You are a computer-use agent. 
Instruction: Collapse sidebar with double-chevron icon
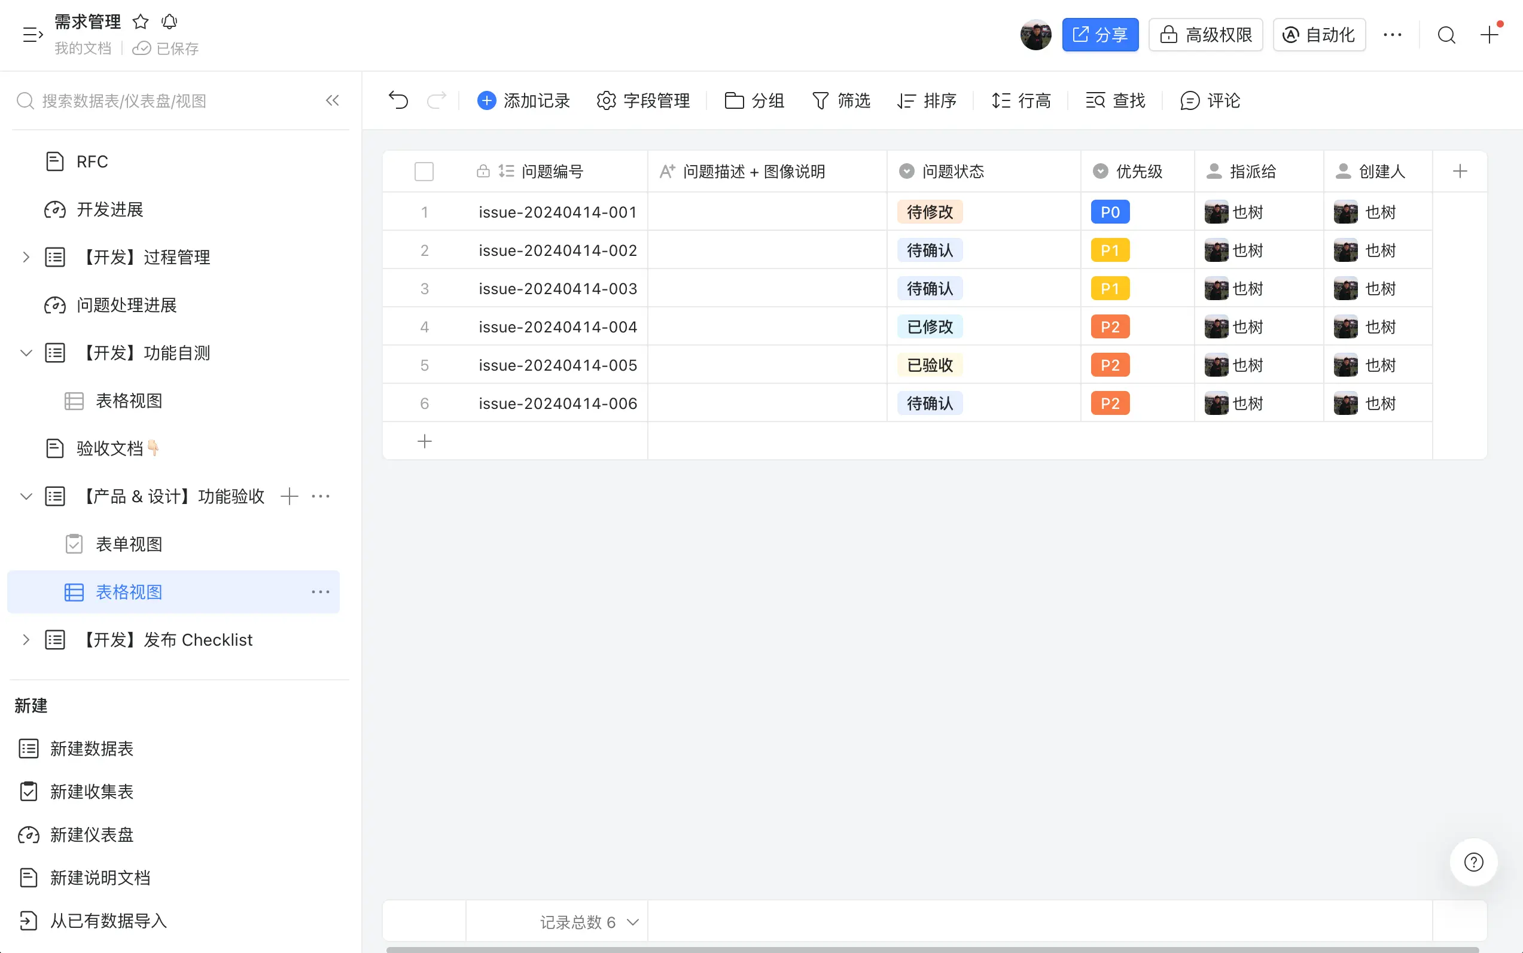tap(333, 100)
